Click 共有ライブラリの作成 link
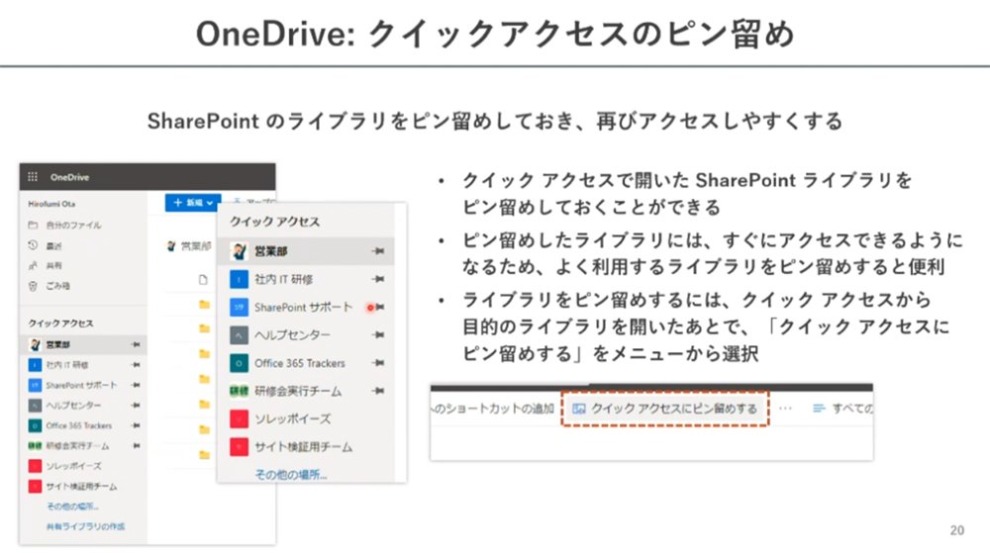Screen dimensions: 990x553 (x=85, y=526)
